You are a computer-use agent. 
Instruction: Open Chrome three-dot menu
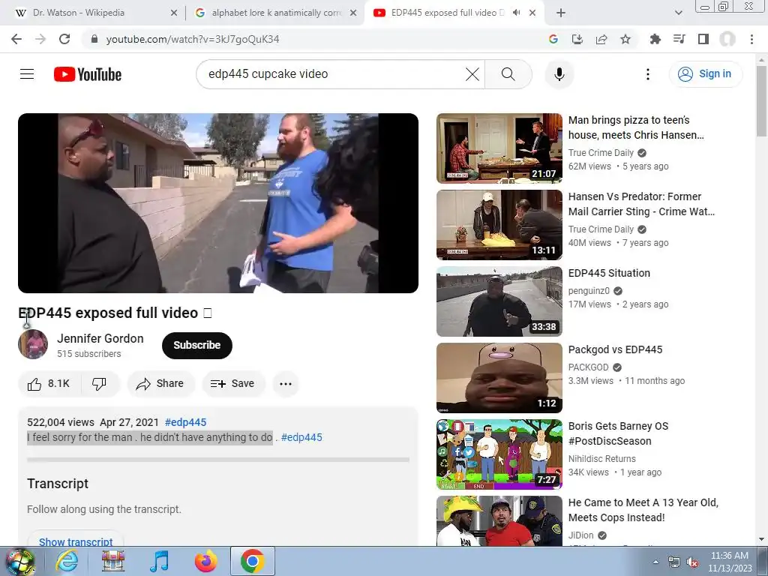click(751, 39)
